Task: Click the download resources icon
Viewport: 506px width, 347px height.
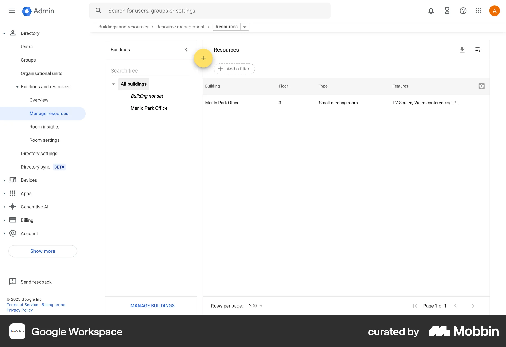Action: (462, 50)
